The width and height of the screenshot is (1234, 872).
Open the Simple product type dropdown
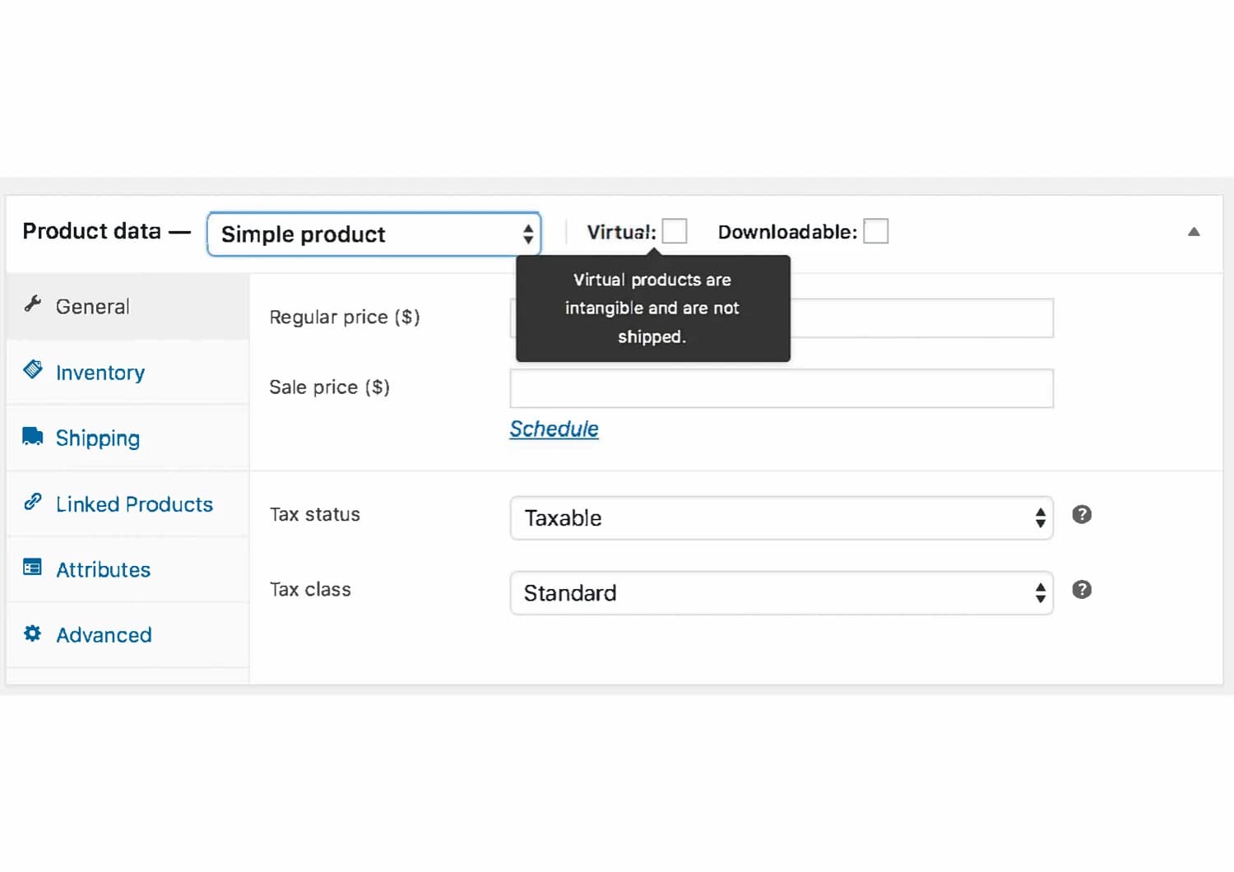(x=374, y=234)
